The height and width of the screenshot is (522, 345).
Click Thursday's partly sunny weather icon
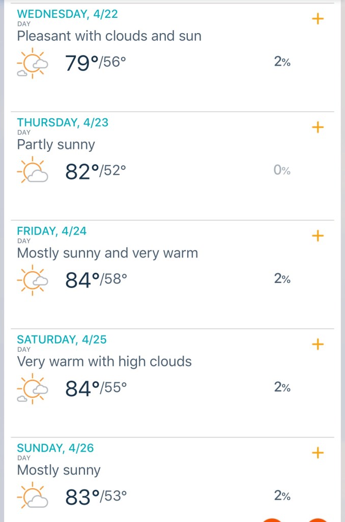pyautogui.click(x=33, y=171)
